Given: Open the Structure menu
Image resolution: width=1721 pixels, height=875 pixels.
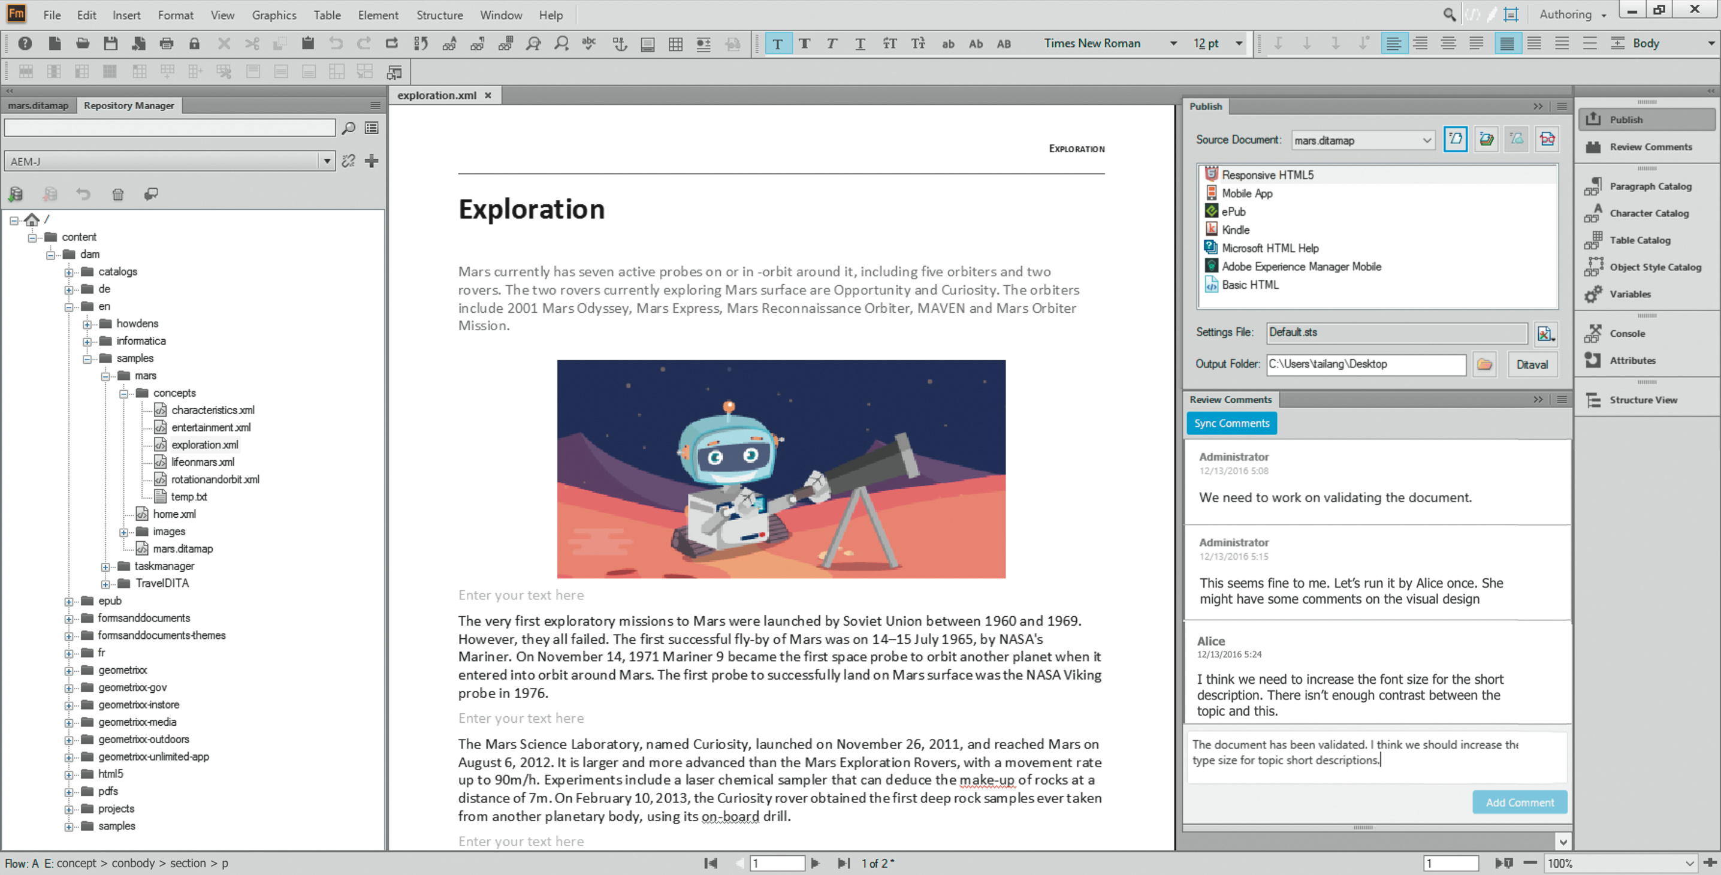Looking at the screenshot, I should 439,15.
